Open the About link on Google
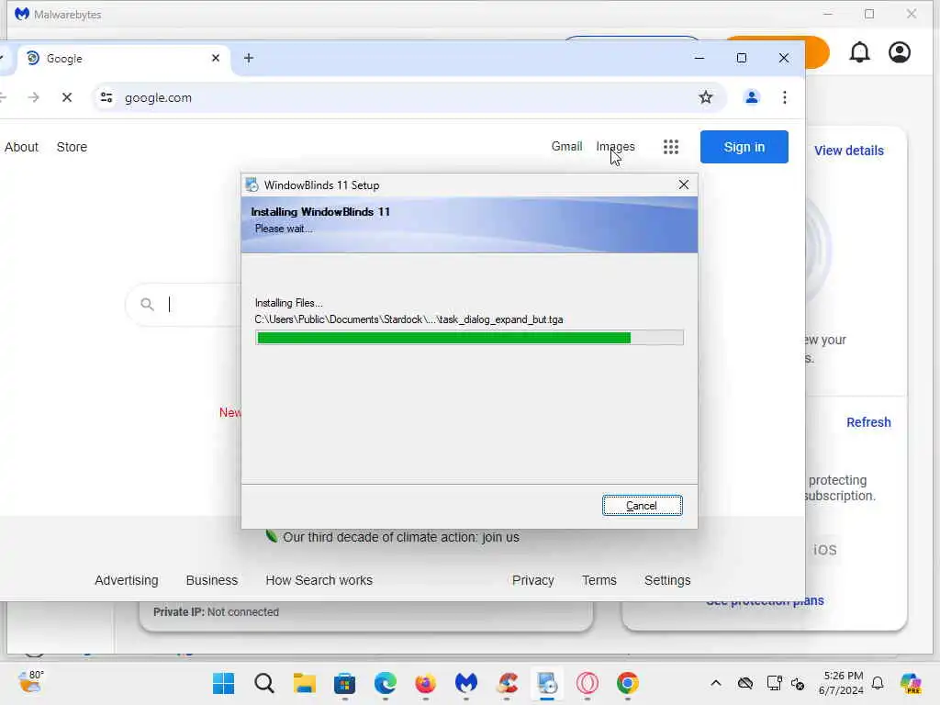The height and width of the screenshot is (705, 940). (22, 147)
